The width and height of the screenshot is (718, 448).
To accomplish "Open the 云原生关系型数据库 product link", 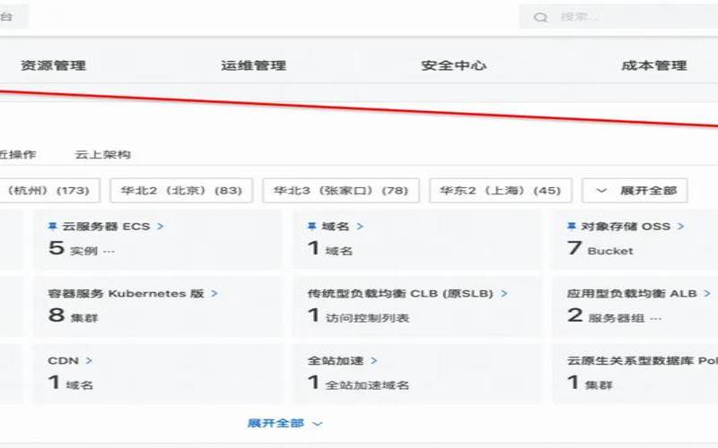I will click(x=643, y=361).
